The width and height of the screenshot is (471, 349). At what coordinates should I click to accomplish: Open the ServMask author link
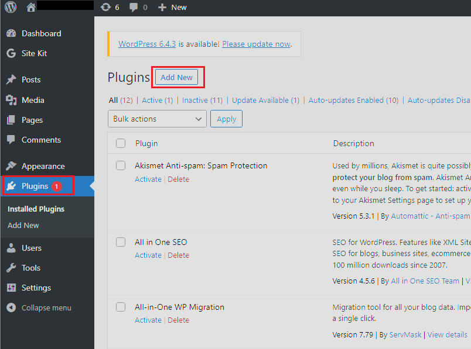point(405,334)
